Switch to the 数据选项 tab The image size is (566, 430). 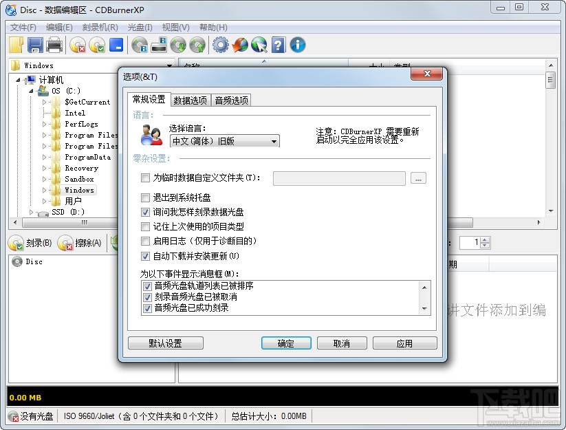coord(191,99)
